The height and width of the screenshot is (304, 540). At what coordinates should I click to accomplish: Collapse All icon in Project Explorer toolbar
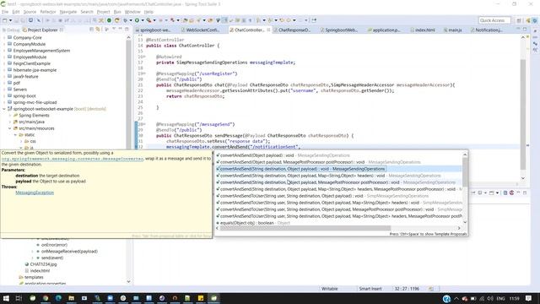(x=92, y=30)
